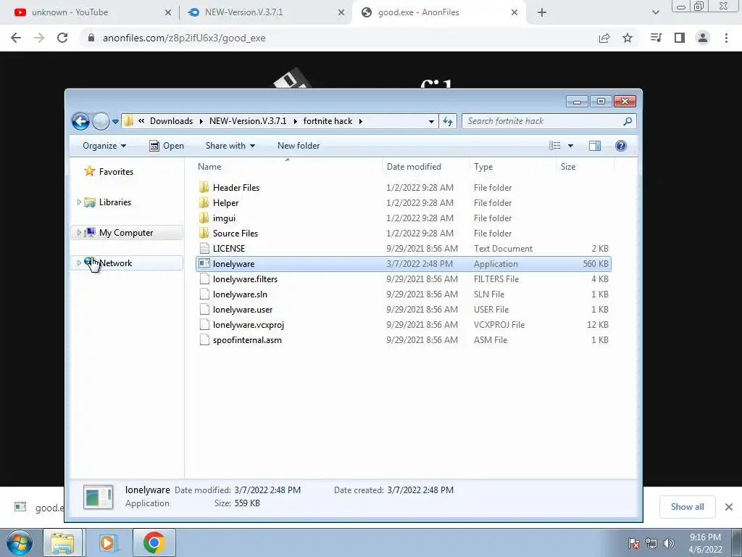Open Chrome tab search dropdown
The height and width of the screenshot is (557, 742).
[x=655, y=12]
